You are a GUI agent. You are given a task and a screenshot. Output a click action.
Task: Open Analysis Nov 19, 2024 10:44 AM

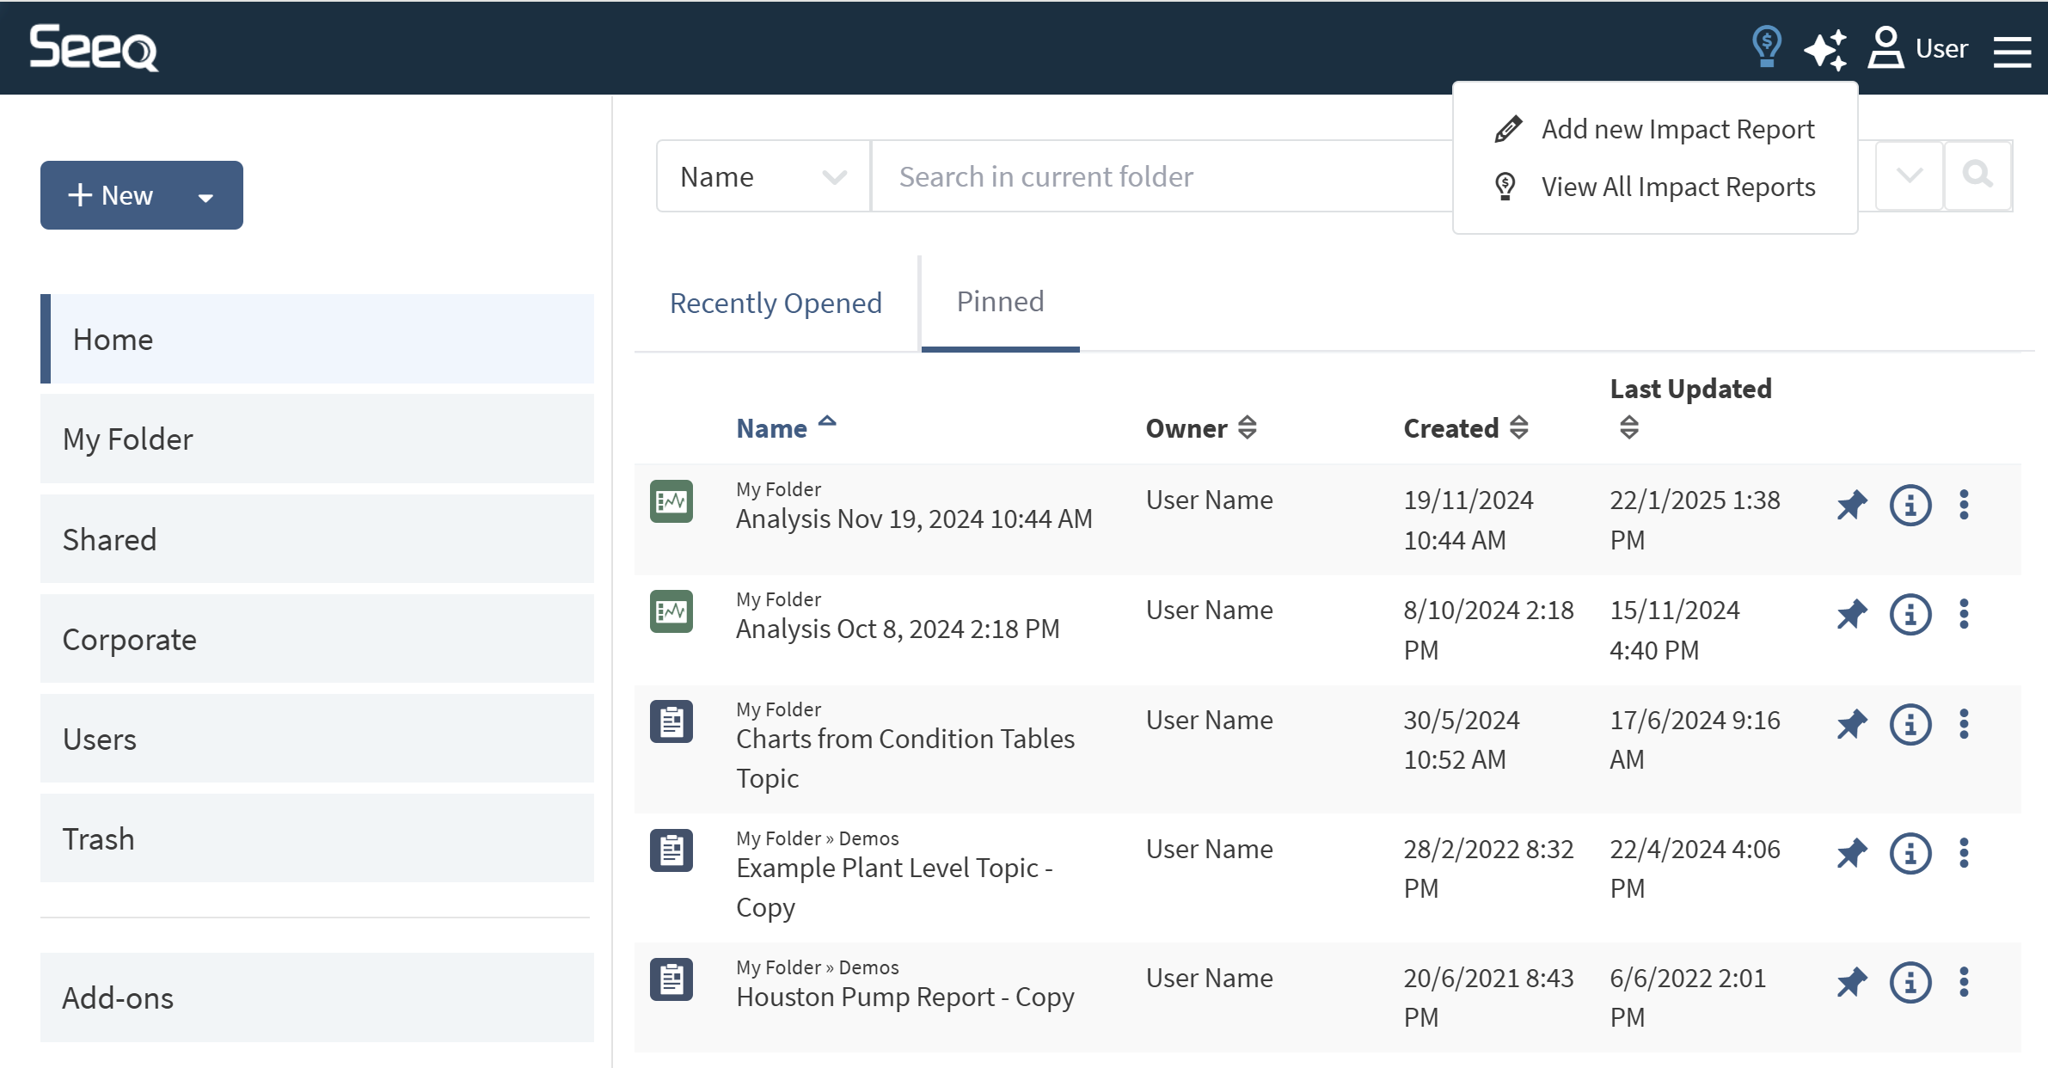(913, 519)
